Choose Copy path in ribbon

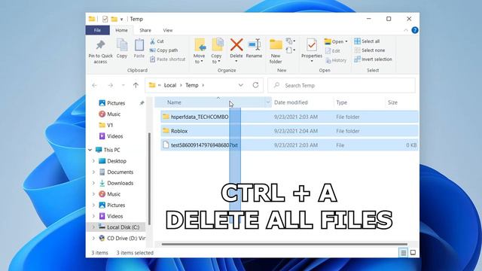164,50
